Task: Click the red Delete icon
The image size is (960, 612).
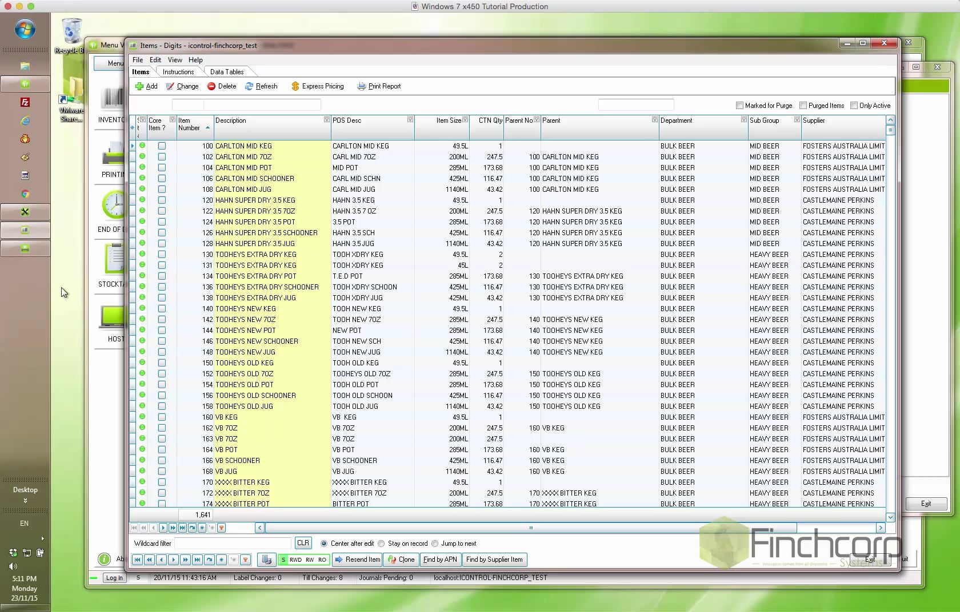Action: 211,86
